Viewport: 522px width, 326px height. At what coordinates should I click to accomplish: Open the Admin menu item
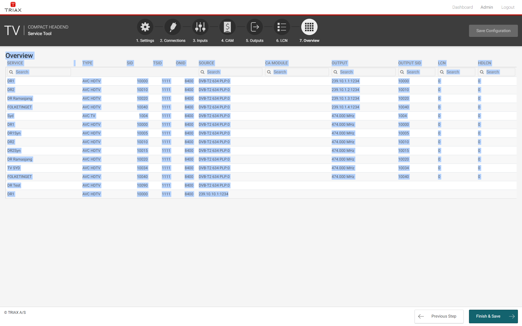pyautogui.click(x=486, y=7)
